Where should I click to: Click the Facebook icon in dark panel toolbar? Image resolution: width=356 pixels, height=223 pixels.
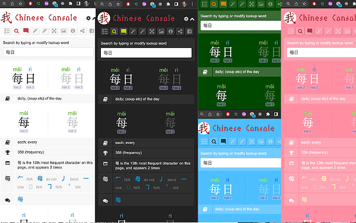tap(189, 32)
